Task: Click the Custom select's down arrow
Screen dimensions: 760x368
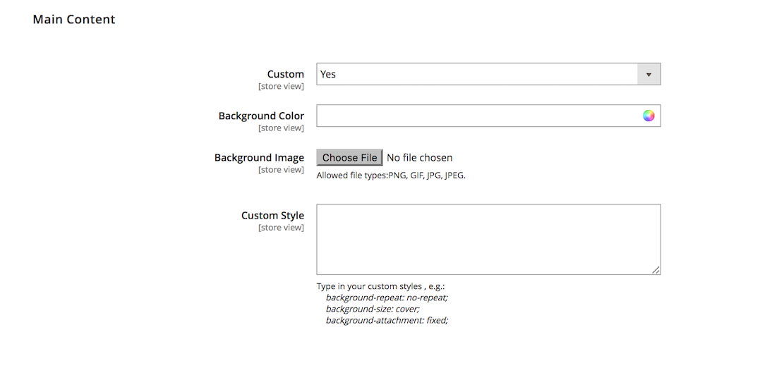Action: click(649, 74)
